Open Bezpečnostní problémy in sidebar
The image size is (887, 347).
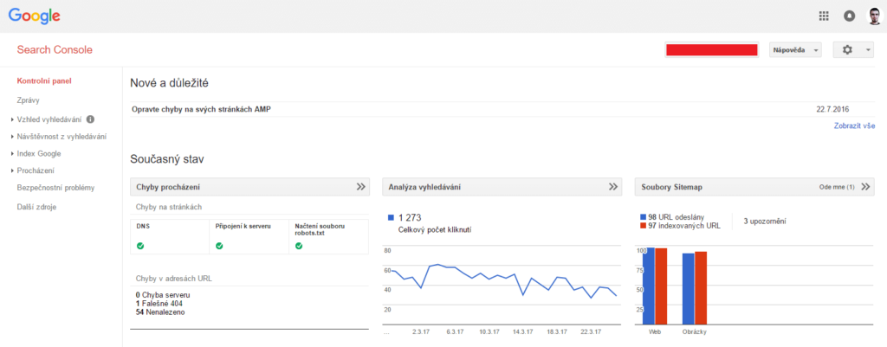tap(56, 188)
